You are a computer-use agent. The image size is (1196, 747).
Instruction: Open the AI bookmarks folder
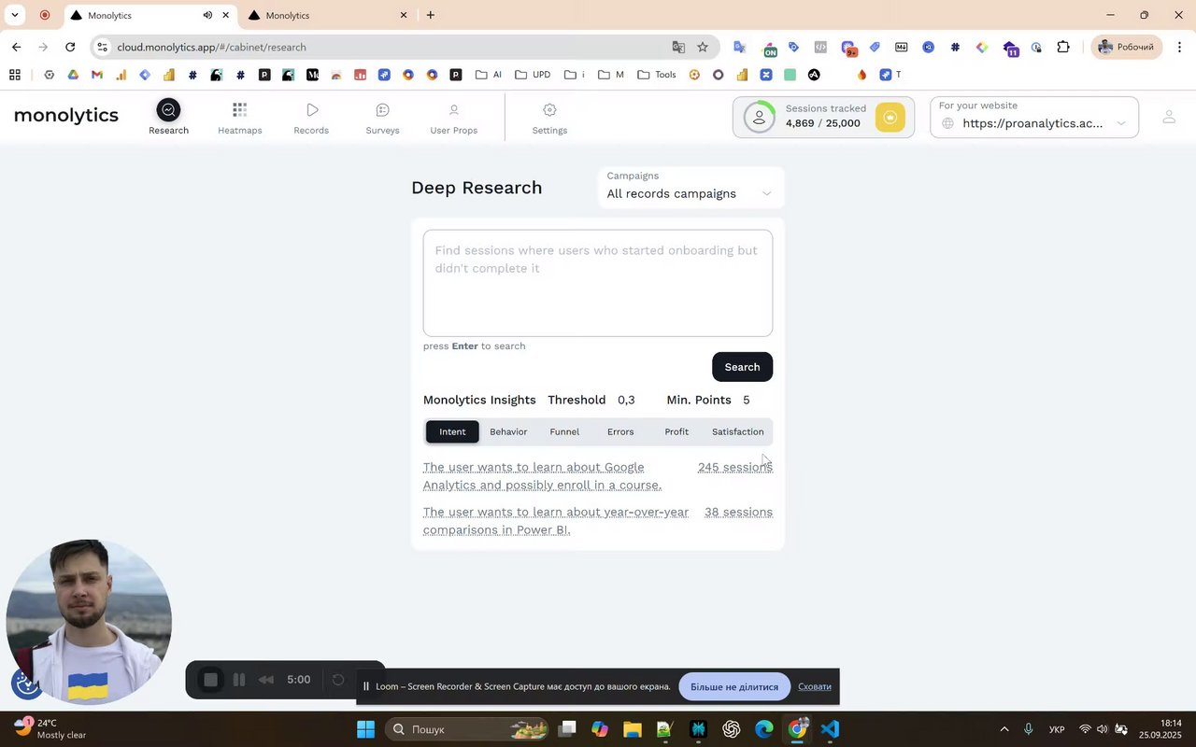488,75
